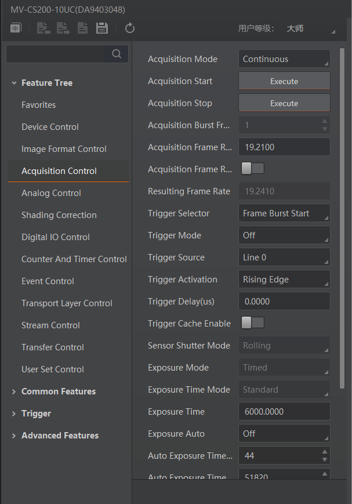Image resolution: width=352 pixels, height=504 pixels.
Task: Click the MV-CS200-10UC device title text
Action: (68, 10)
